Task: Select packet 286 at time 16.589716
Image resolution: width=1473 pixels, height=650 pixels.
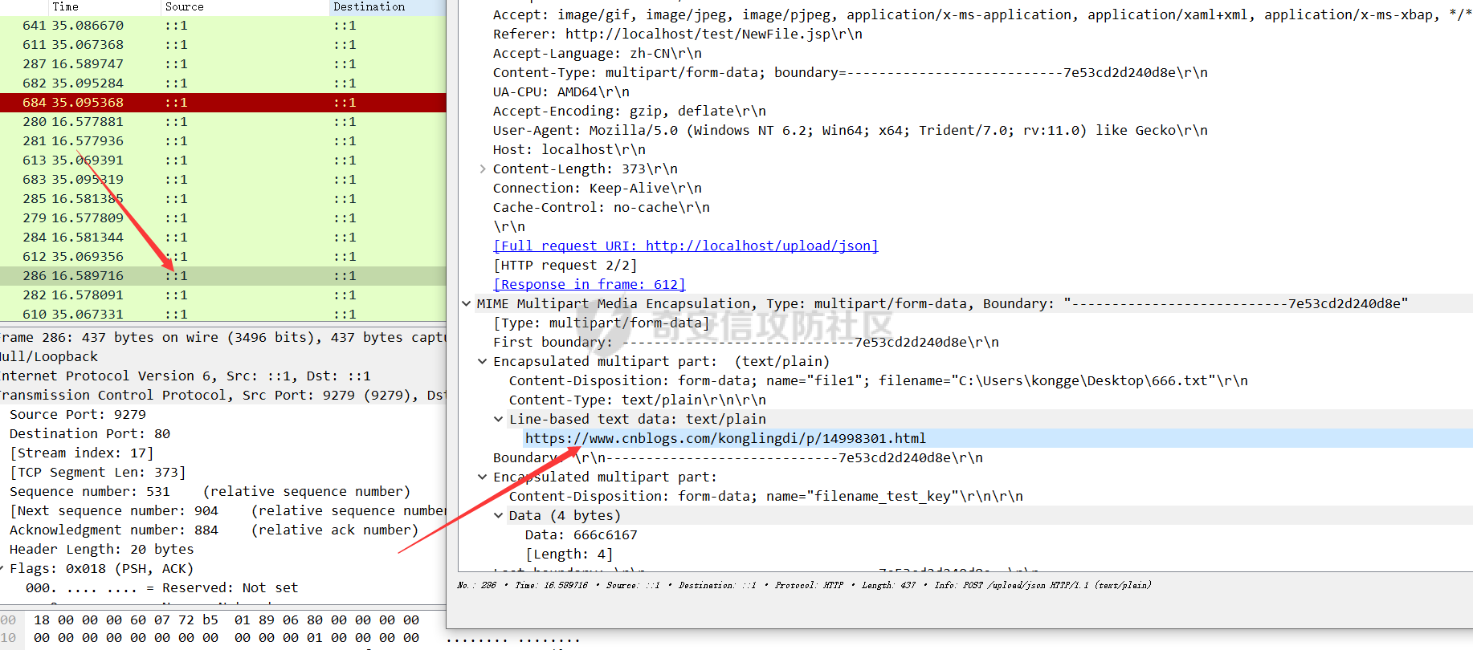Action: click(x=223, y=276)
